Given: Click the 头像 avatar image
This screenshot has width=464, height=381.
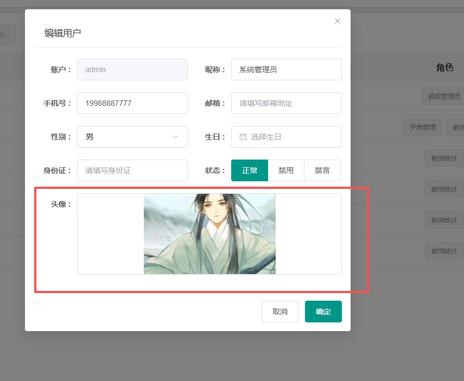Looking at the screenshot, I should pyautogui.click(x=209, y=234).
